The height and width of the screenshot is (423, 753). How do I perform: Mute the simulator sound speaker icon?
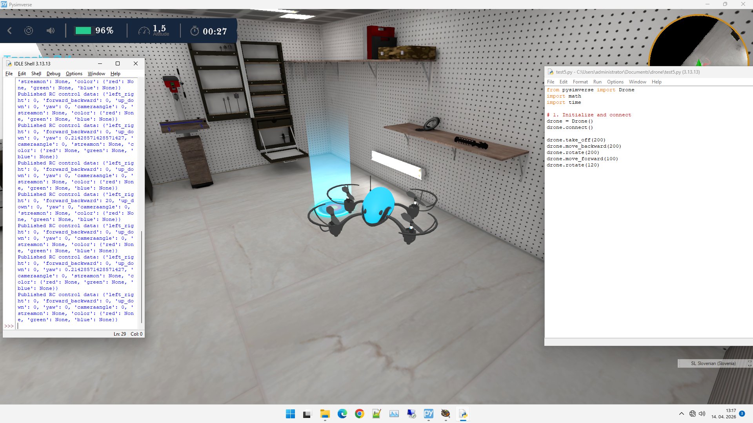click(x=51, y=31)
